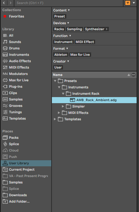Image resolution: width=139 pixels, height=212 pixels.
Task: Expand the MIDI Effects folder in tree
Action: click(x=59, y=113)
